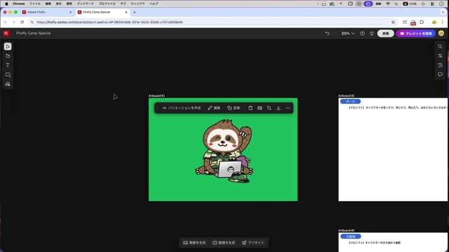Open more options ellipsis on image toolbar
Viewport: 449px width, 252px height.
click(x=288, y=108)
